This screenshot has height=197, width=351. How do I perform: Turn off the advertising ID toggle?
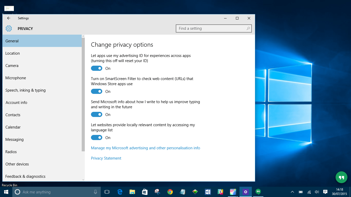97,68
